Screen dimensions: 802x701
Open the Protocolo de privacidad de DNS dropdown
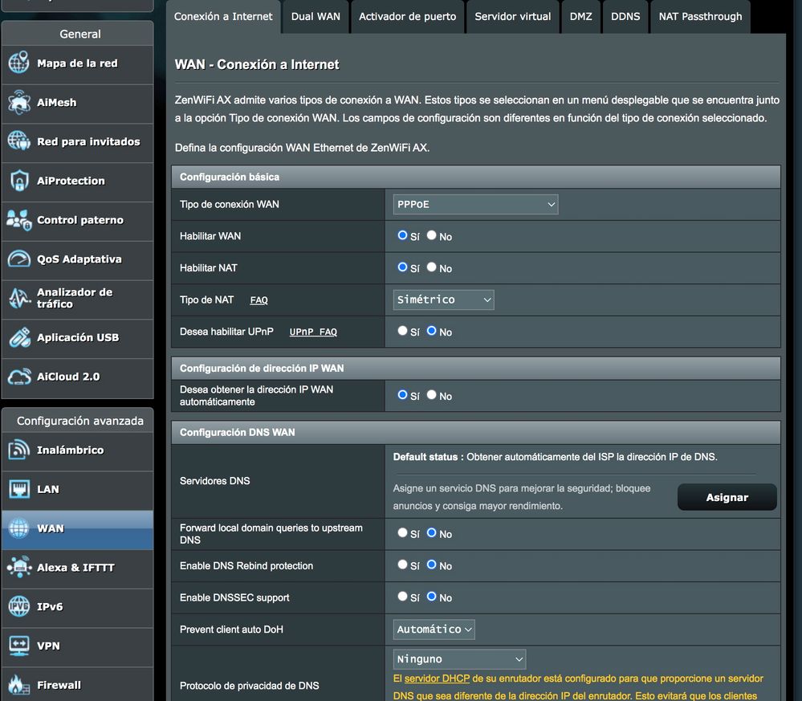[459, 659]
